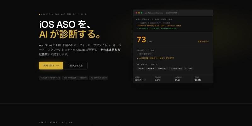Select the レシート OCR keyword chip
Image resolution: width=252 pixels, height=126 pixels.
point(176,69)
